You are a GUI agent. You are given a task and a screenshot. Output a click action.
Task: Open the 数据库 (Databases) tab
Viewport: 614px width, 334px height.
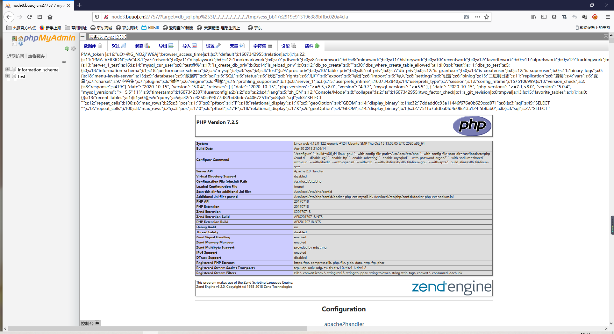tap(93, 46)
